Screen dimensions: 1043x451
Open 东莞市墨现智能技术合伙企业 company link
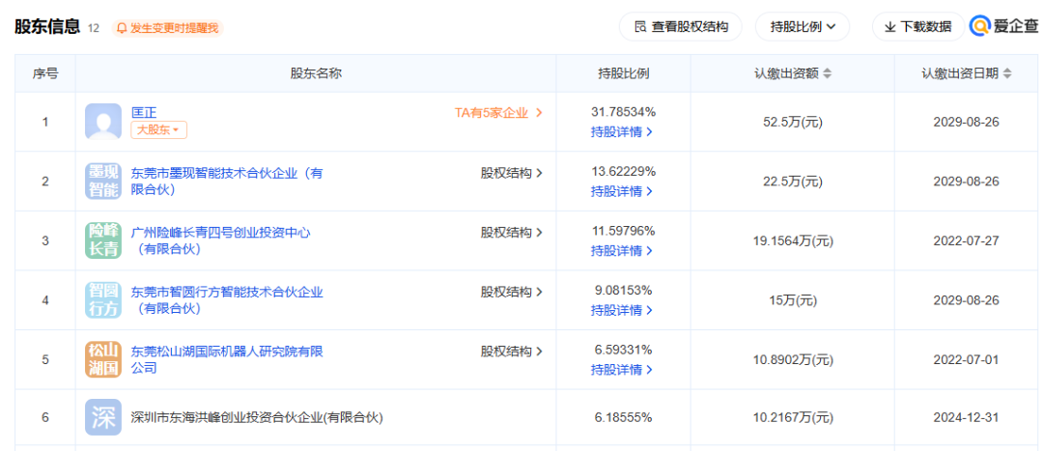[x=227, y=182]
